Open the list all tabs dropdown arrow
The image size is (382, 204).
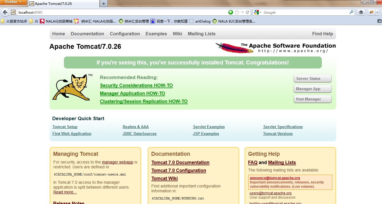coord(353,3)
